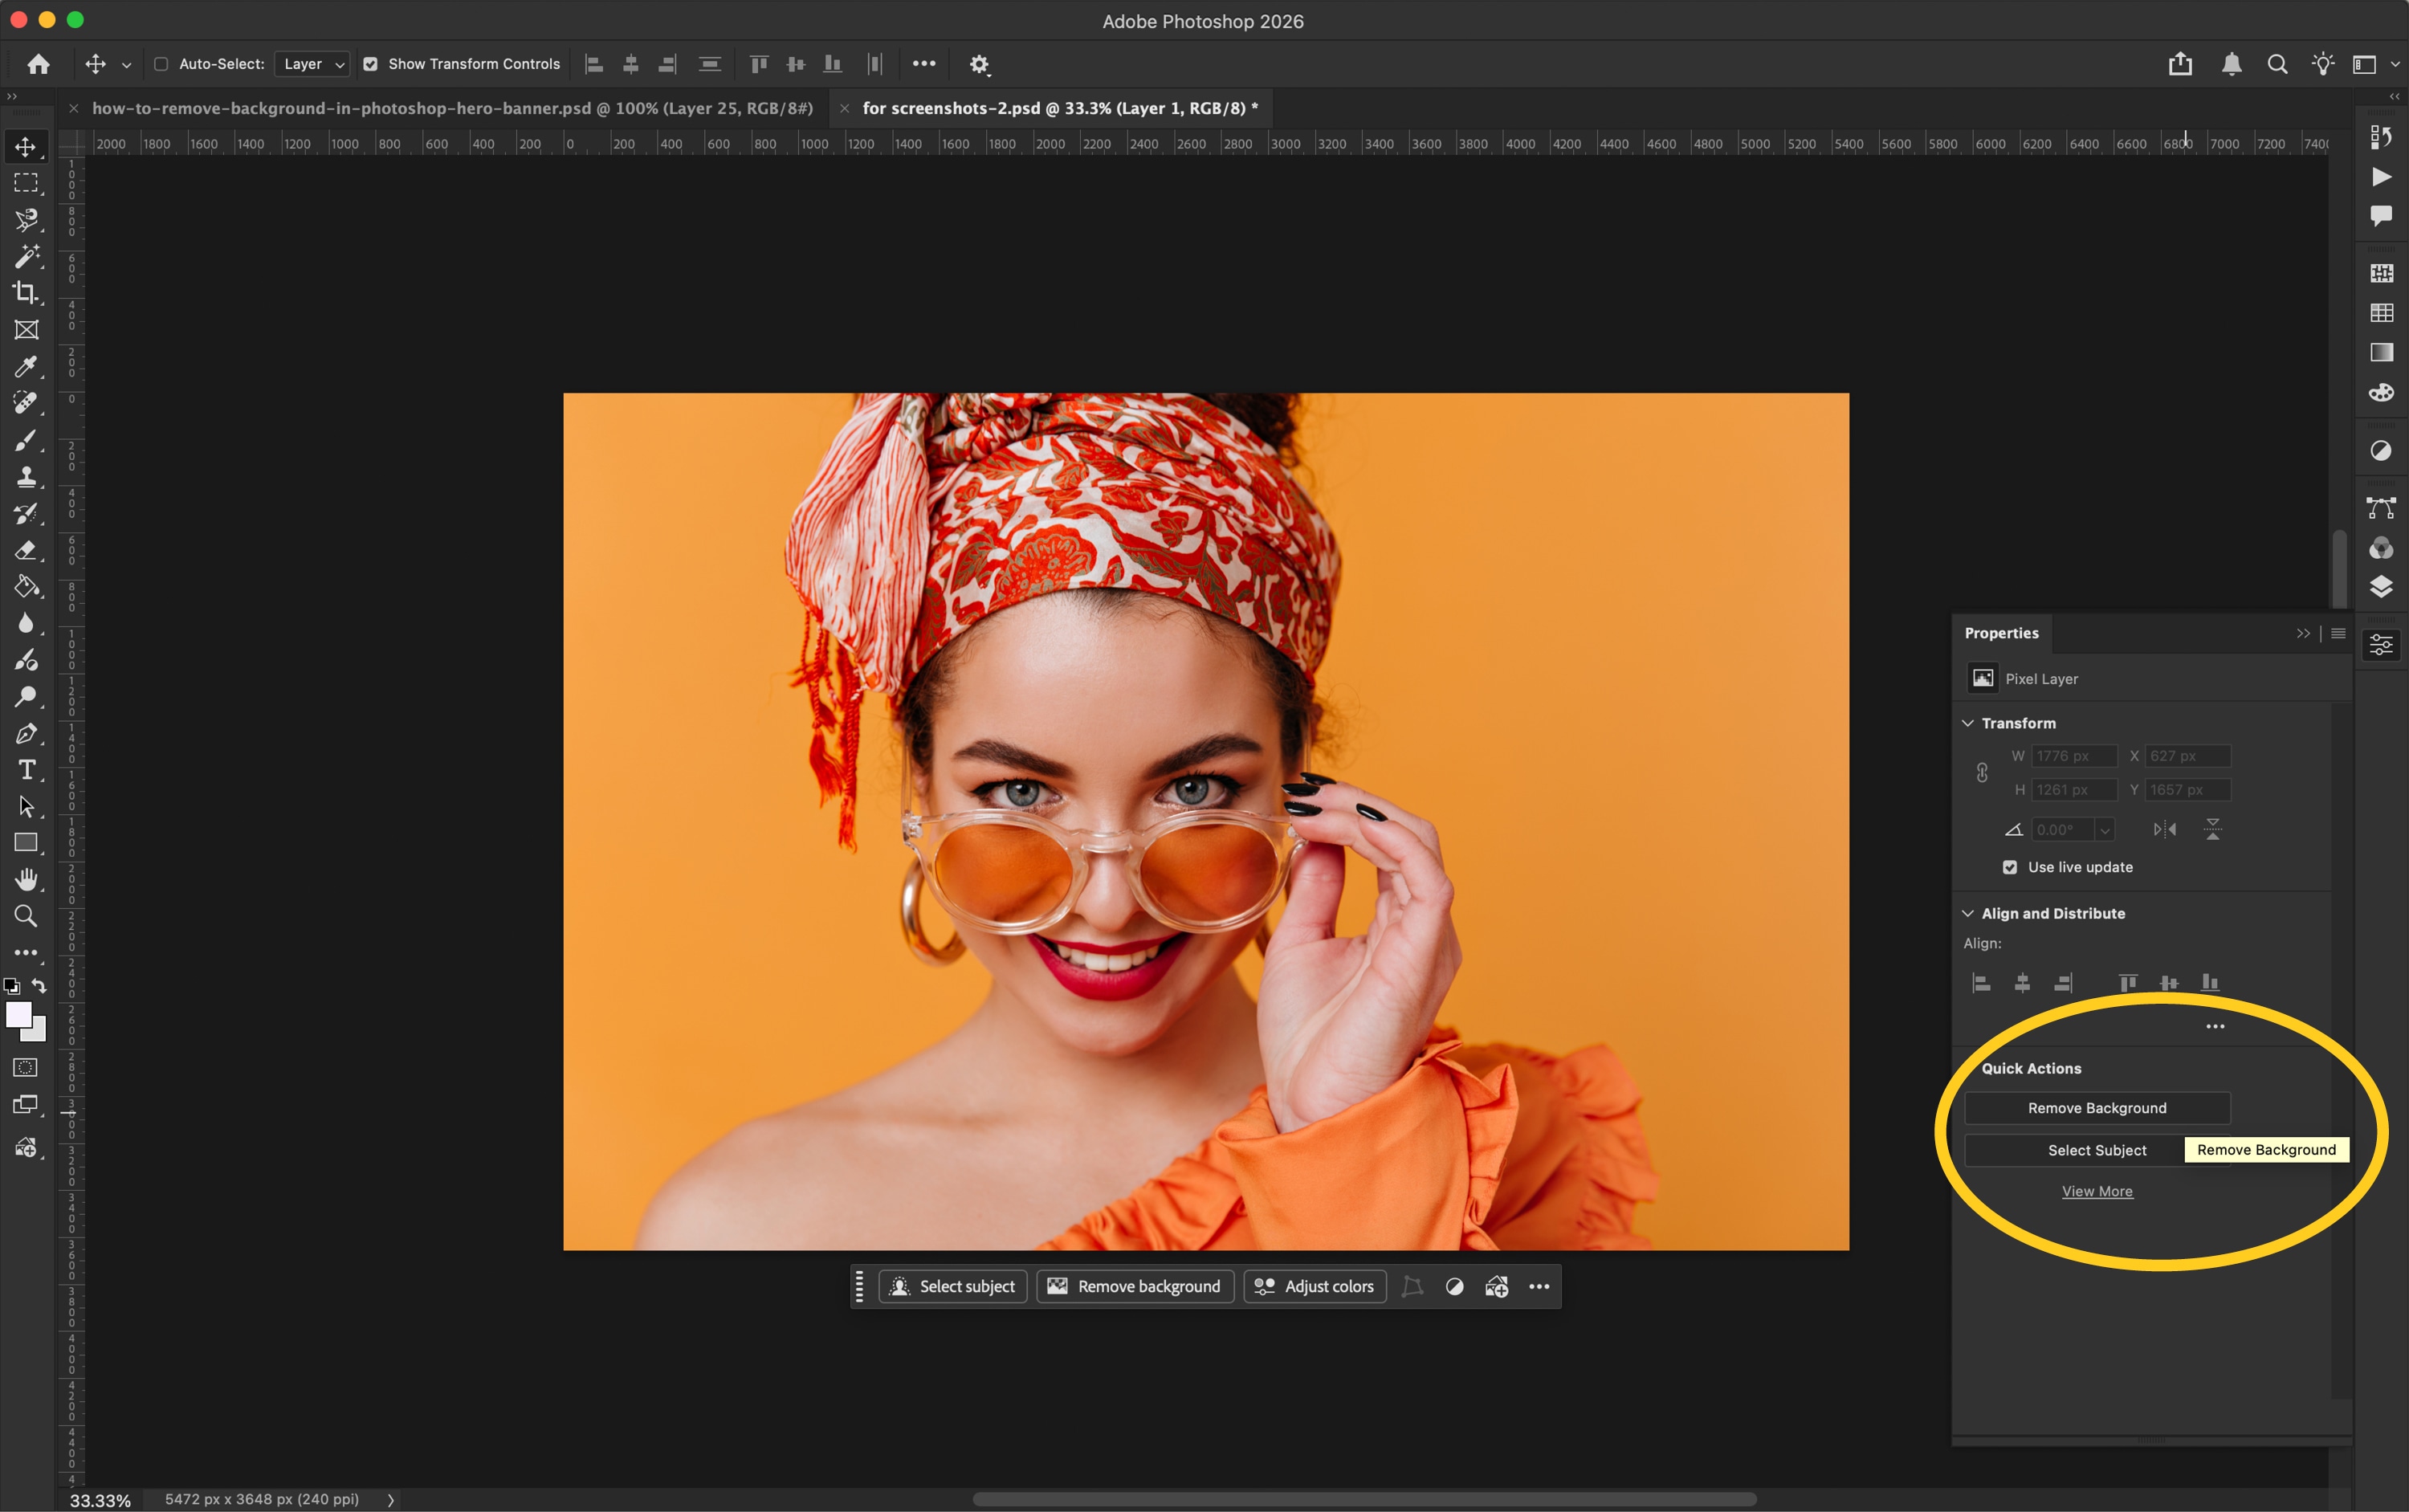The height and width of the screenshot is (1512, 2409).
Task: Open the Layers panel from the right sidebar
Action: (2382, 587)
